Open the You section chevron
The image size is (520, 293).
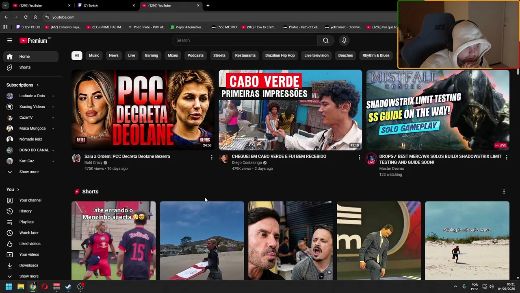[18, 190]
